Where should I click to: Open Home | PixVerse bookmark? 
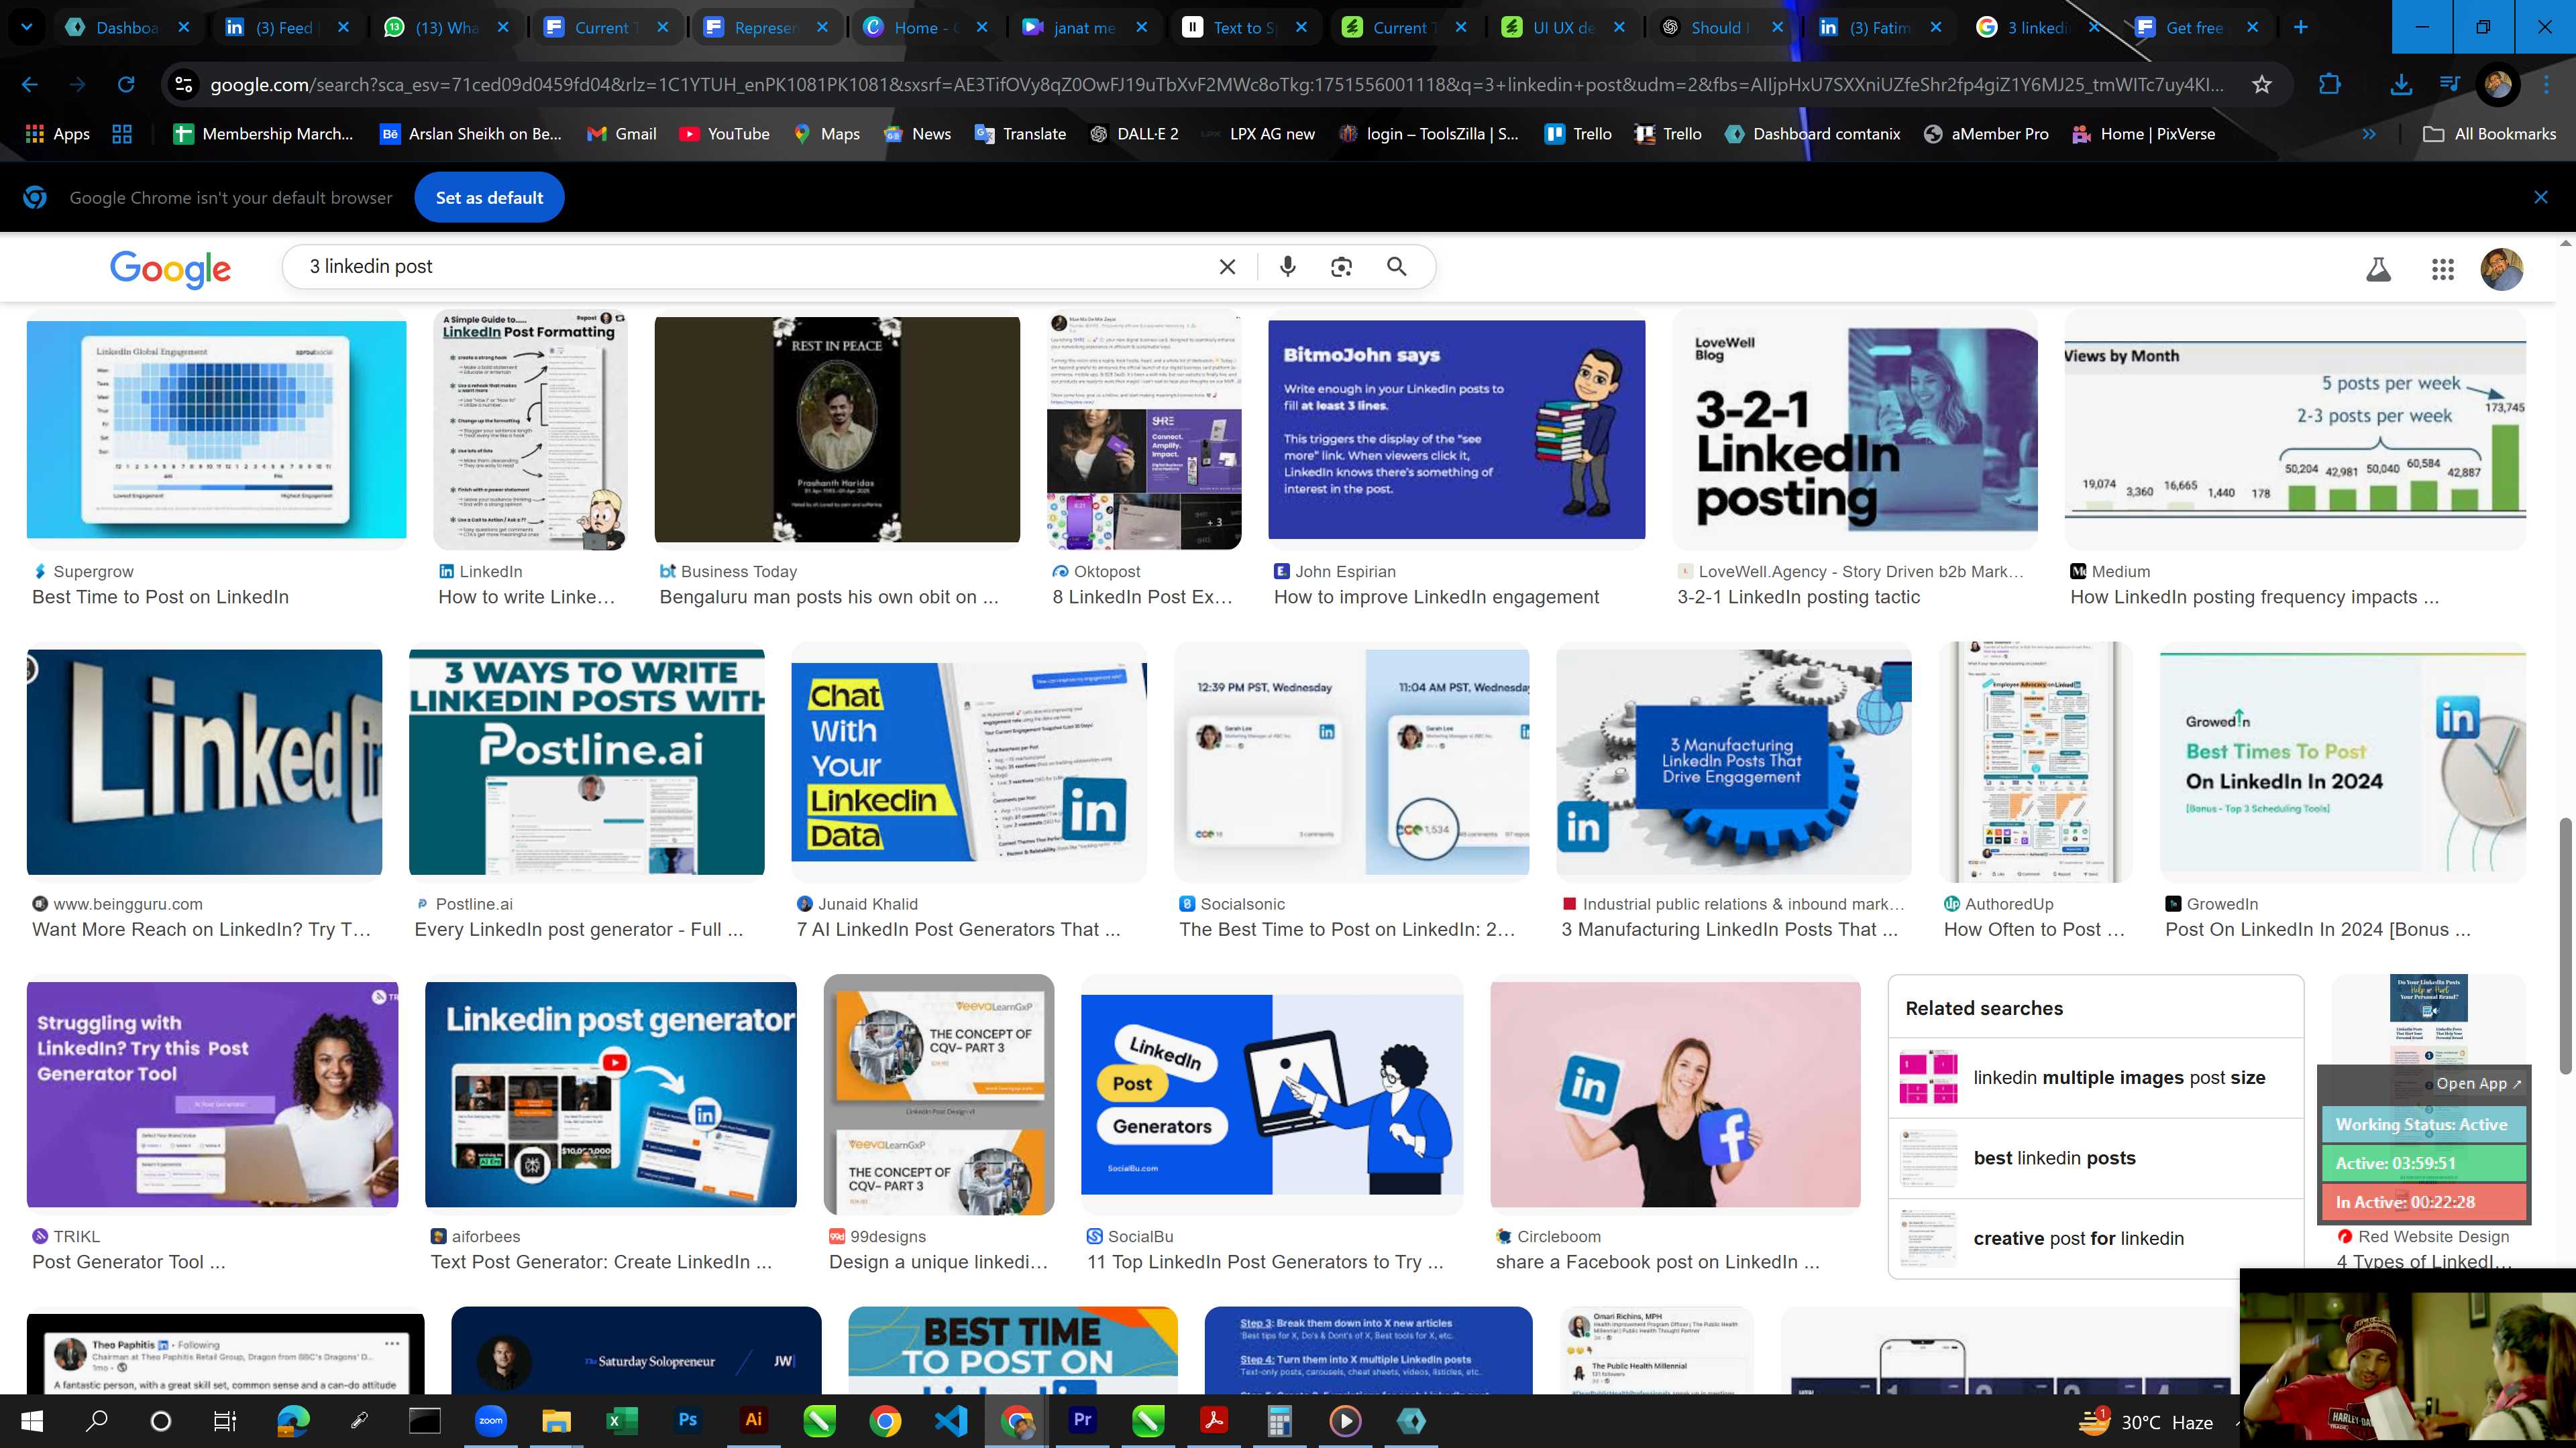(x=2143, y=134)
